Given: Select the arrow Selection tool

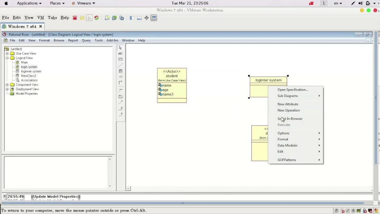Looking at the screenshot, I should click(x=120, y=48).
